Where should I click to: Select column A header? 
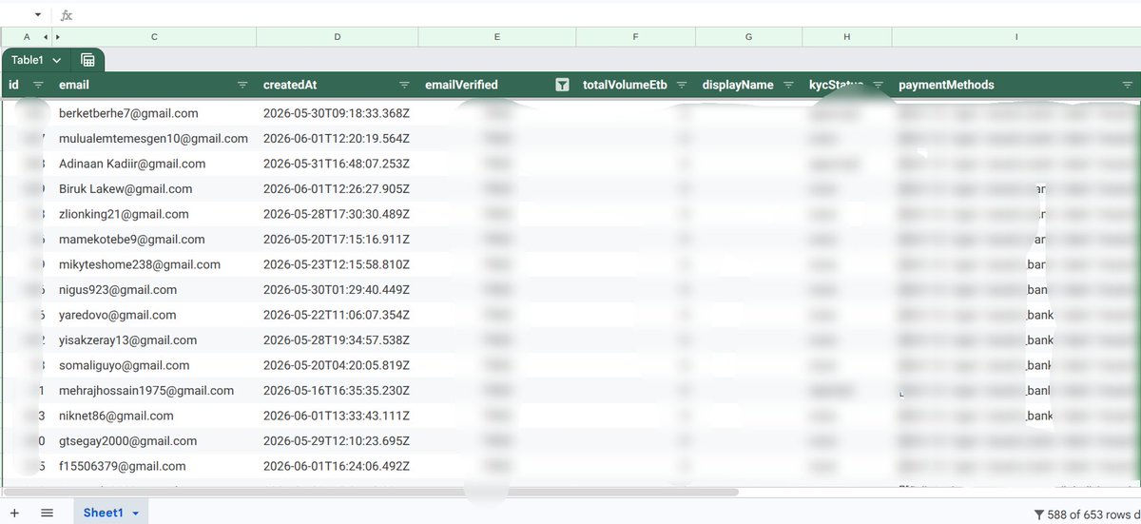click(26, 37)
